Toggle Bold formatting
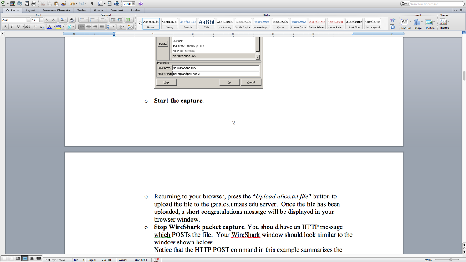The image size is (466, 262). [5, 27]
